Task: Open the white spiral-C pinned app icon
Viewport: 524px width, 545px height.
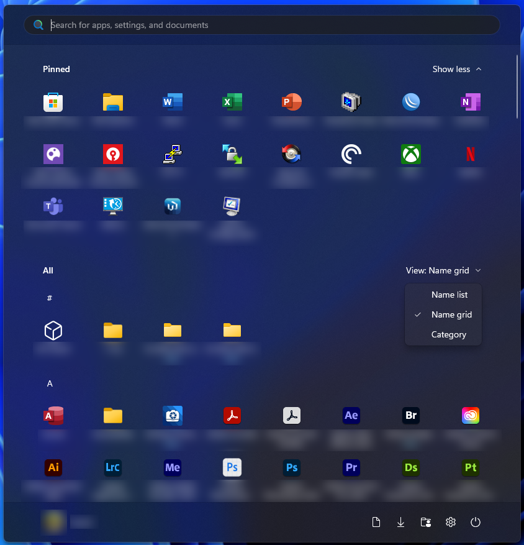Action: (x=351, y=154)
